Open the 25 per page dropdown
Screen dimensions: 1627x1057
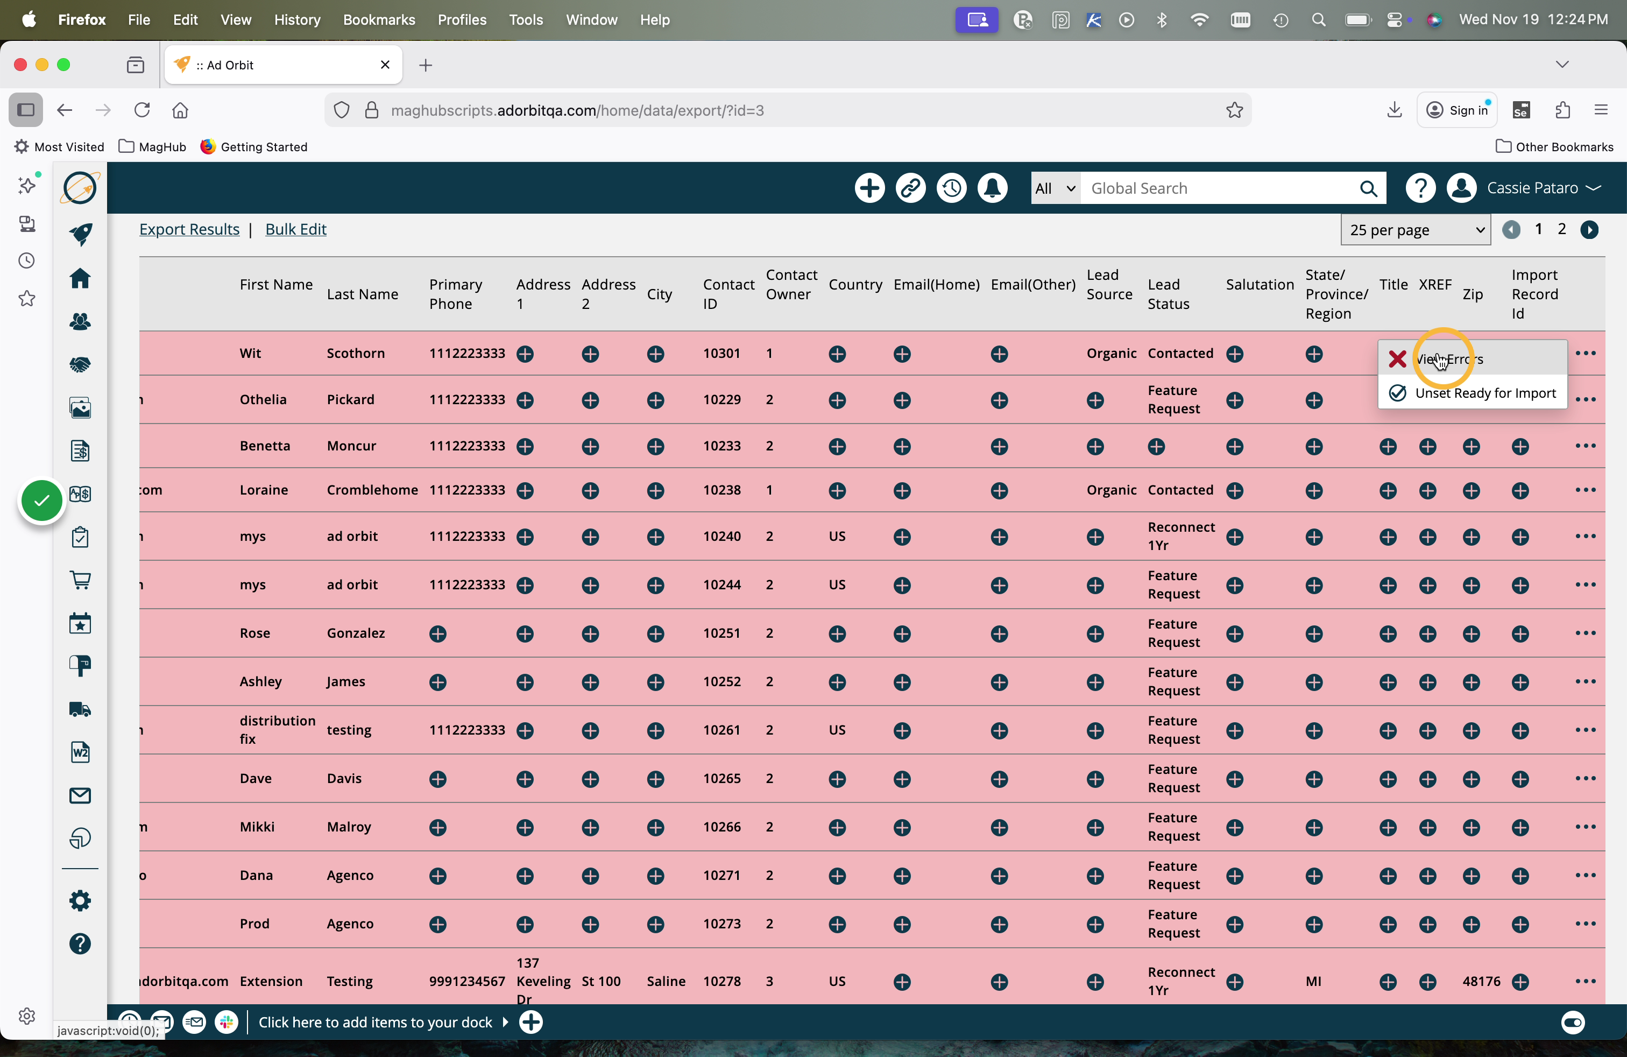pos(1415,230)
